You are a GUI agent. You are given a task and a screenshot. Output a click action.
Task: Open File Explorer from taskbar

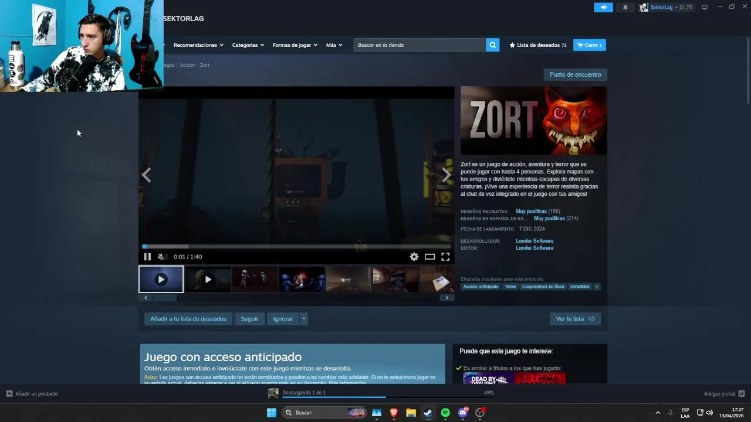pos(411,413)
